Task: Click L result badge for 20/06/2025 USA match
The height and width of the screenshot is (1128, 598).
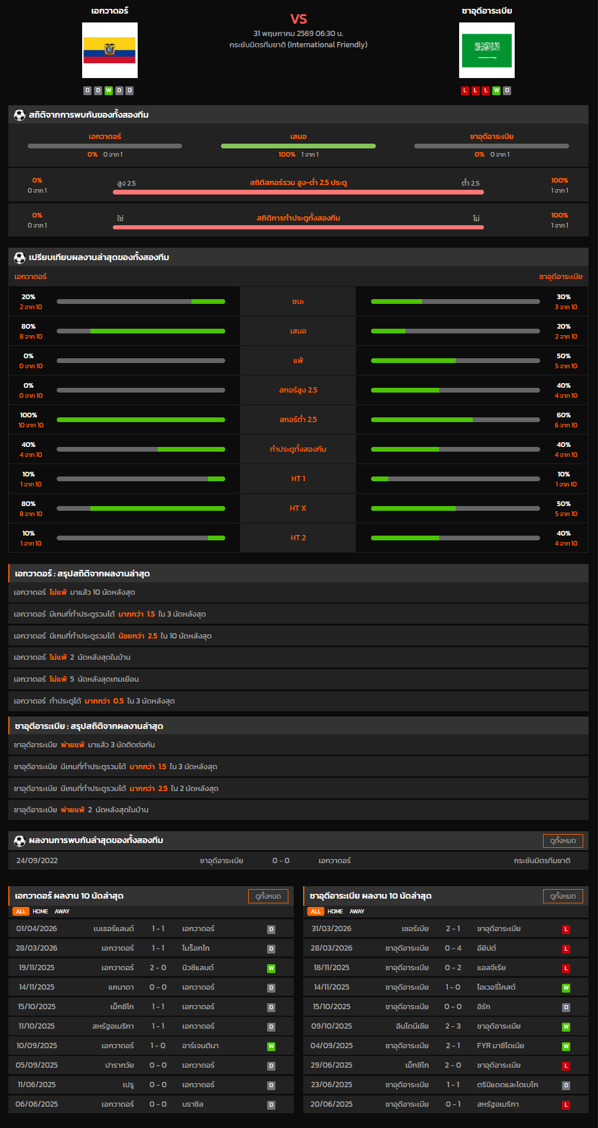Action: click(x=566, y=1105)
